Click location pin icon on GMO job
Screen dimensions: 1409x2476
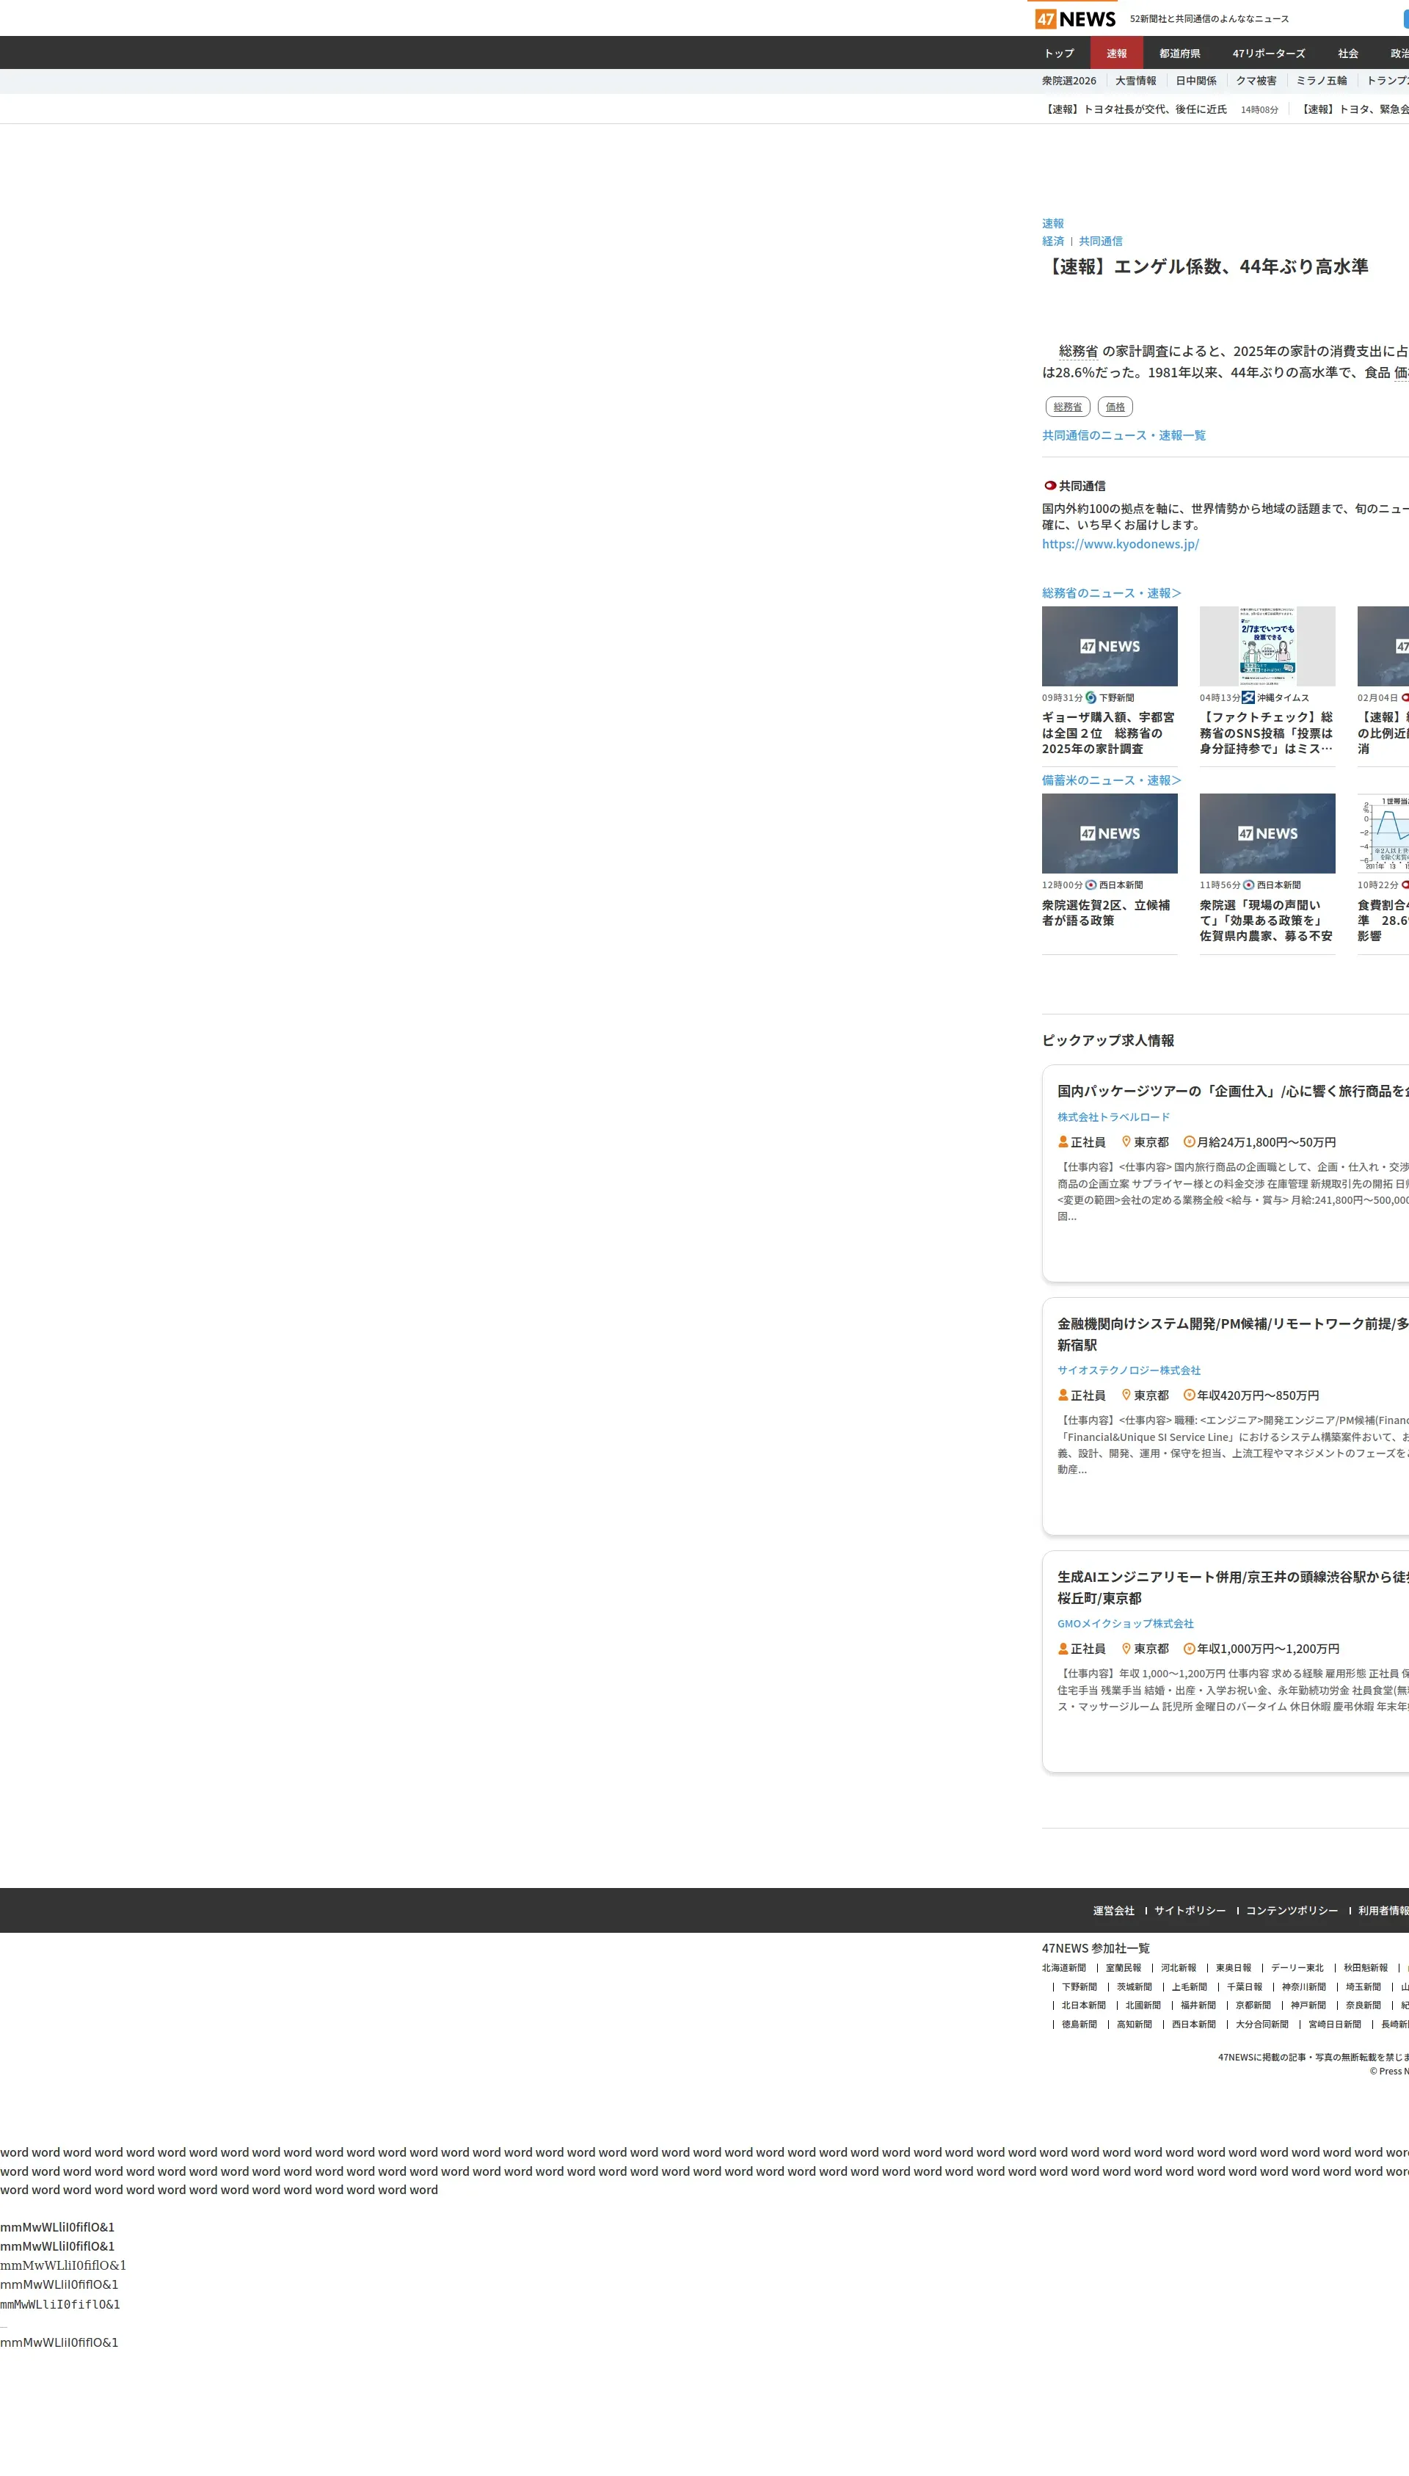tap(1126, 1649)
